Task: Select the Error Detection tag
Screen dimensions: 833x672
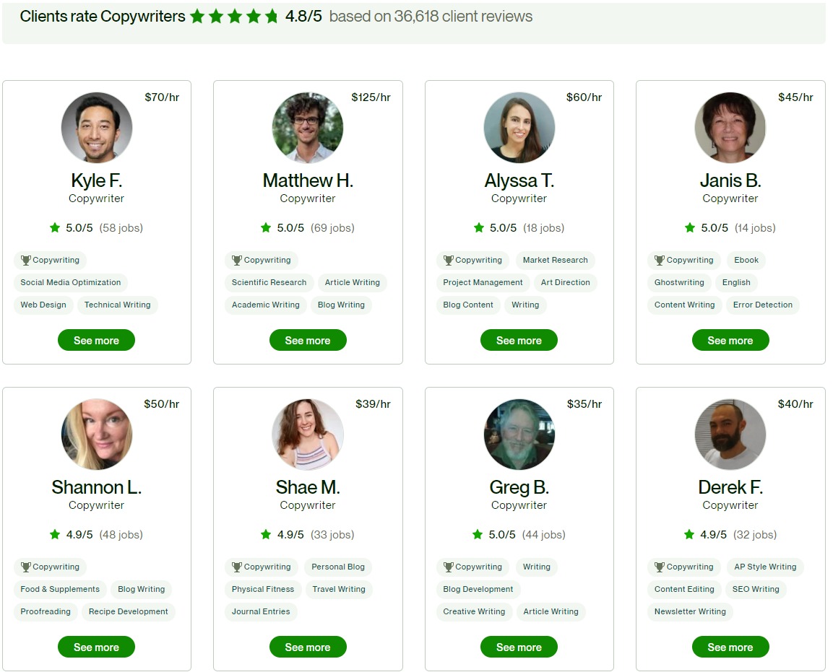Action: point(763,305)
